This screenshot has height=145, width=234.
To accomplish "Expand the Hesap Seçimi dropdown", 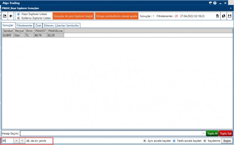I will tap(204, 133).
